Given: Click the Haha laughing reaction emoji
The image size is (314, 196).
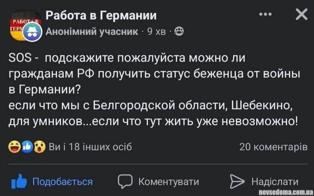Looking at the screenshot, I should click(14, 147).
